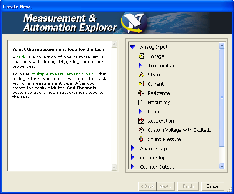The width and height of the screenshot is (234, 194).
Task: Click the Strain gauge icon
Action: [x=141, y=75]
